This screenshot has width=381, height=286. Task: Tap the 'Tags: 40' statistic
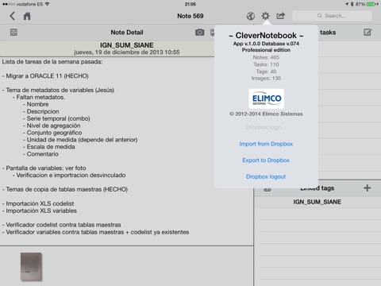(x=266, y=71)
